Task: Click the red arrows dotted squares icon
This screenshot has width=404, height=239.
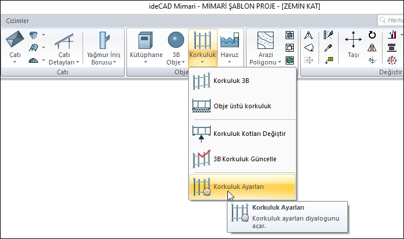Action: pyautogui.click(x=392, y=60)
